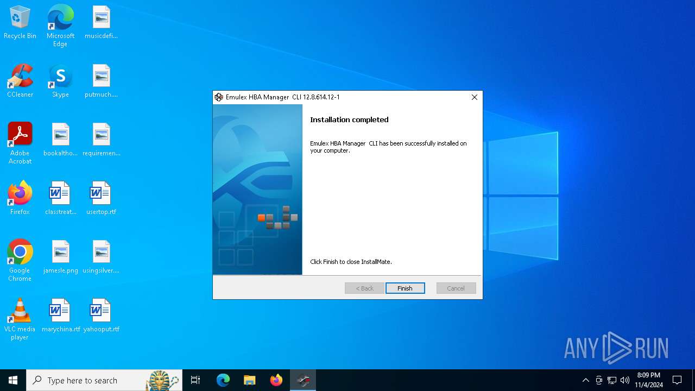Viewport: 695px width, 391px height.
Task: Select the classtreat... Word document
Action: click(x=60, y=199)
